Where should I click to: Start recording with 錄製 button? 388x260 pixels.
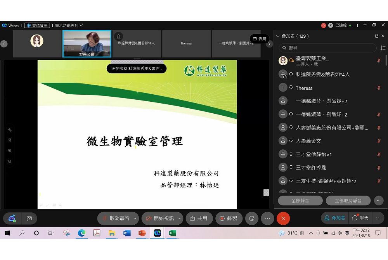coord(229,218)
